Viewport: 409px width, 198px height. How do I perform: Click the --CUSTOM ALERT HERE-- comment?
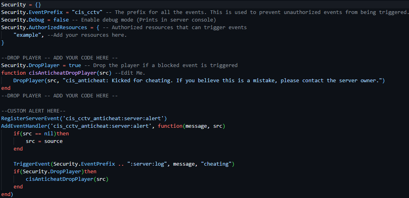point(35,111)
